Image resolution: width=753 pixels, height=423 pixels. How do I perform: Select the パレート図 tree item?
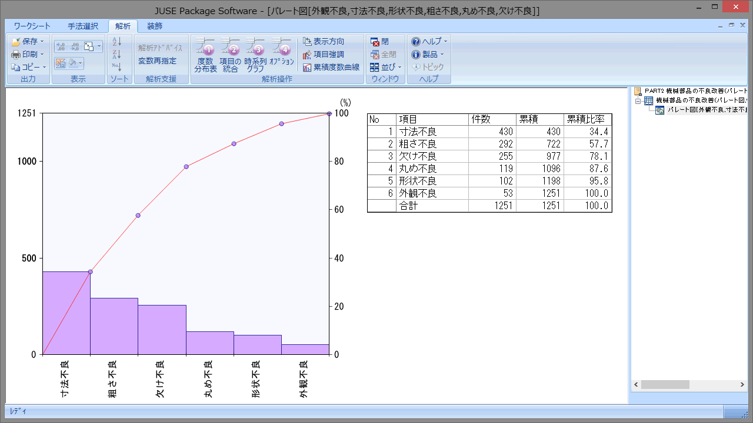tap(708, 110)
